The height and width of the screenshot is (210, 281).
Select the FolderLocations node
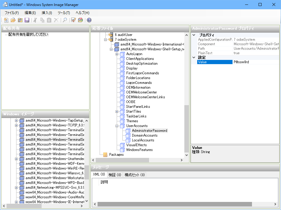[x=138, y=78]
